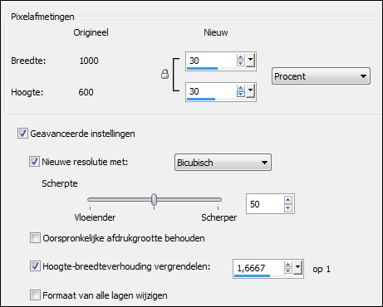Open the Bicubisch resampling dropdown
Image resolution: width=383 pixels, height=307 pixels.
pyautogui.click(x=223, y=163)
